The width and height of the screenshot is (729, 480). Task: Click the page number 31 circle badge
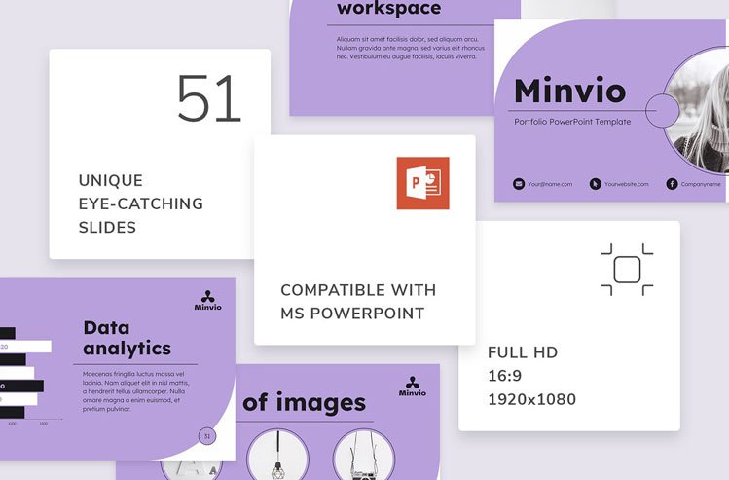point(207,436)
